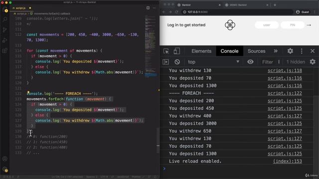Image resolution: width=319 pixels, height=179 pixels.
Task: Open script.js:116 link for deposited 70
Action: pyautogui.click(x=285, y=78)
